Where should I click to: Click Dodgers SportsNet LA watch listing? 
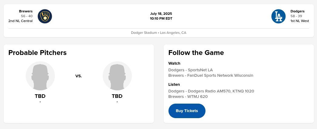pyautogui.click(x=191, y=70)
